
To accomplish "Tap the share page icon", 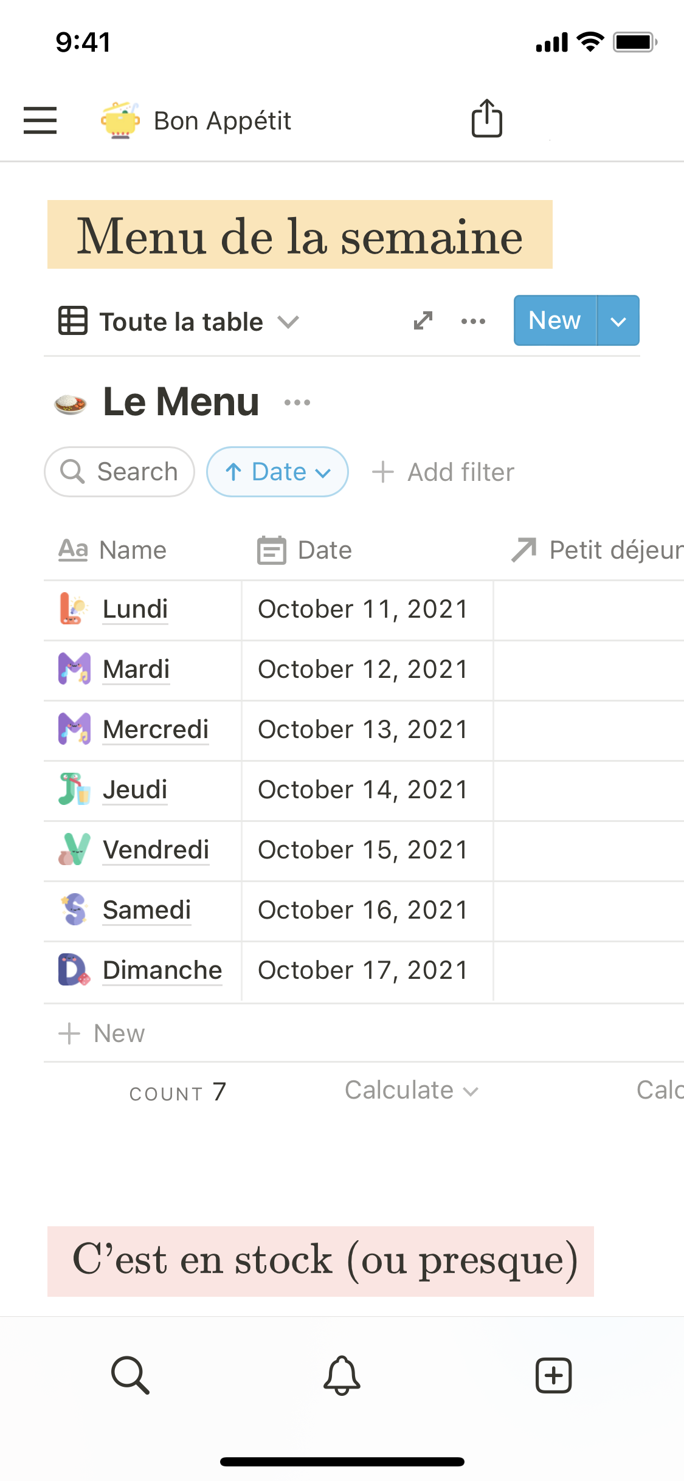I will click(487, 119).
